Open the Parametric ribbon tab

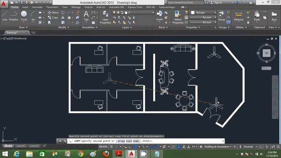52,7
